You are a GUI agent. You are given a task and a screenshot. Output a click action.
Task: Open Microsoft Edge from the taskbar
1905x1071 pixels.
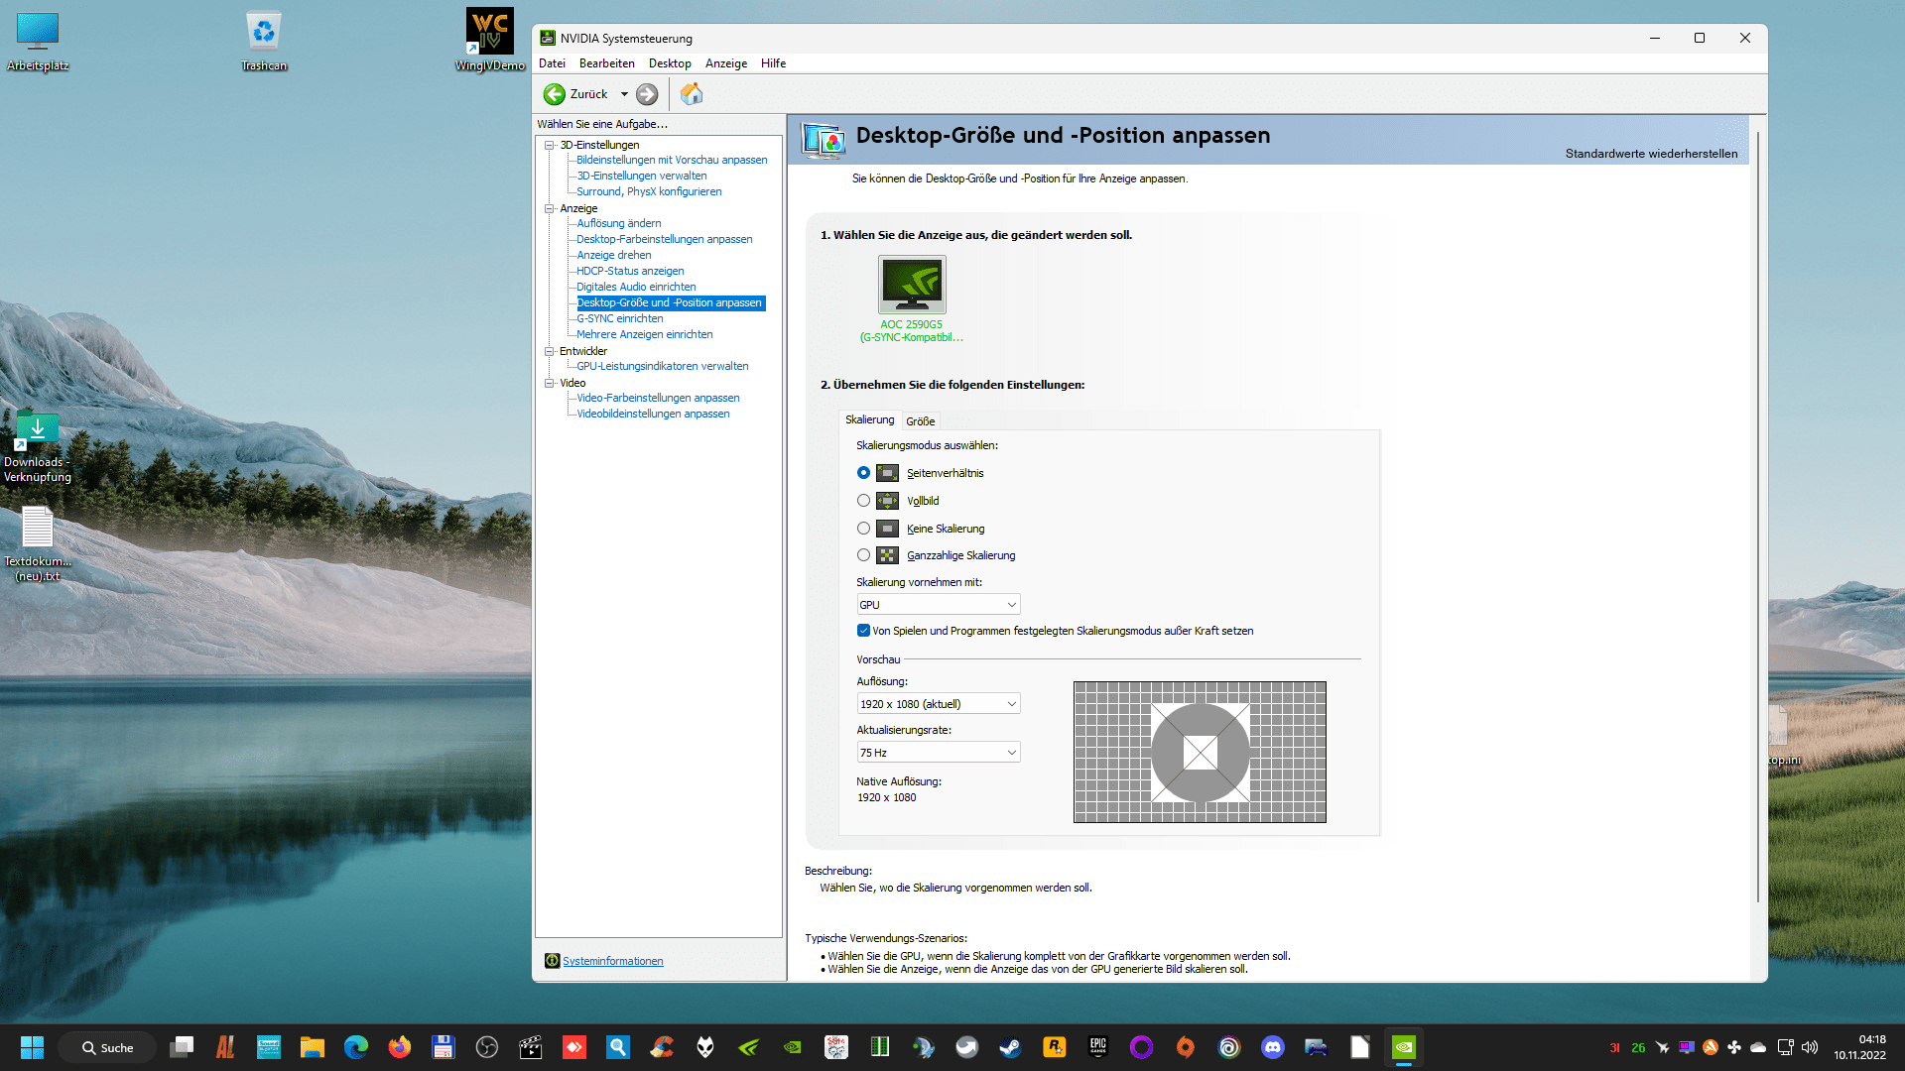pos(355,1047)
